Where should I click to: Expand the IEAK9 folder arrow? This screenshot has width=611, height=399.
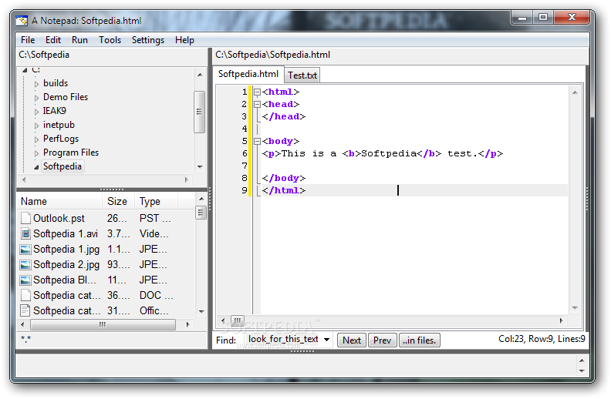point(36,112)
